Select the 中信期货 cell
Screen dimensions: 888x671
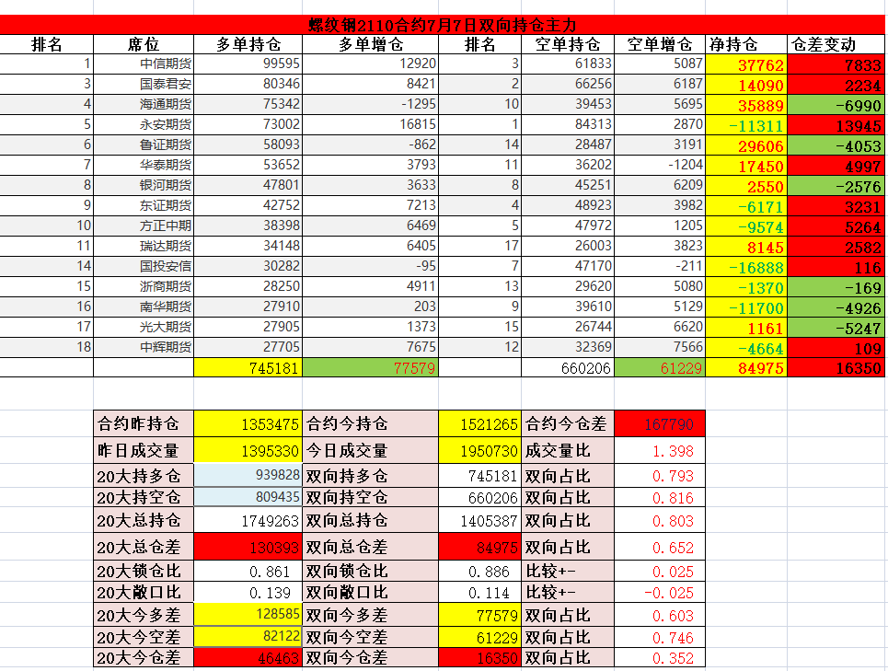(x=144, y=64)
